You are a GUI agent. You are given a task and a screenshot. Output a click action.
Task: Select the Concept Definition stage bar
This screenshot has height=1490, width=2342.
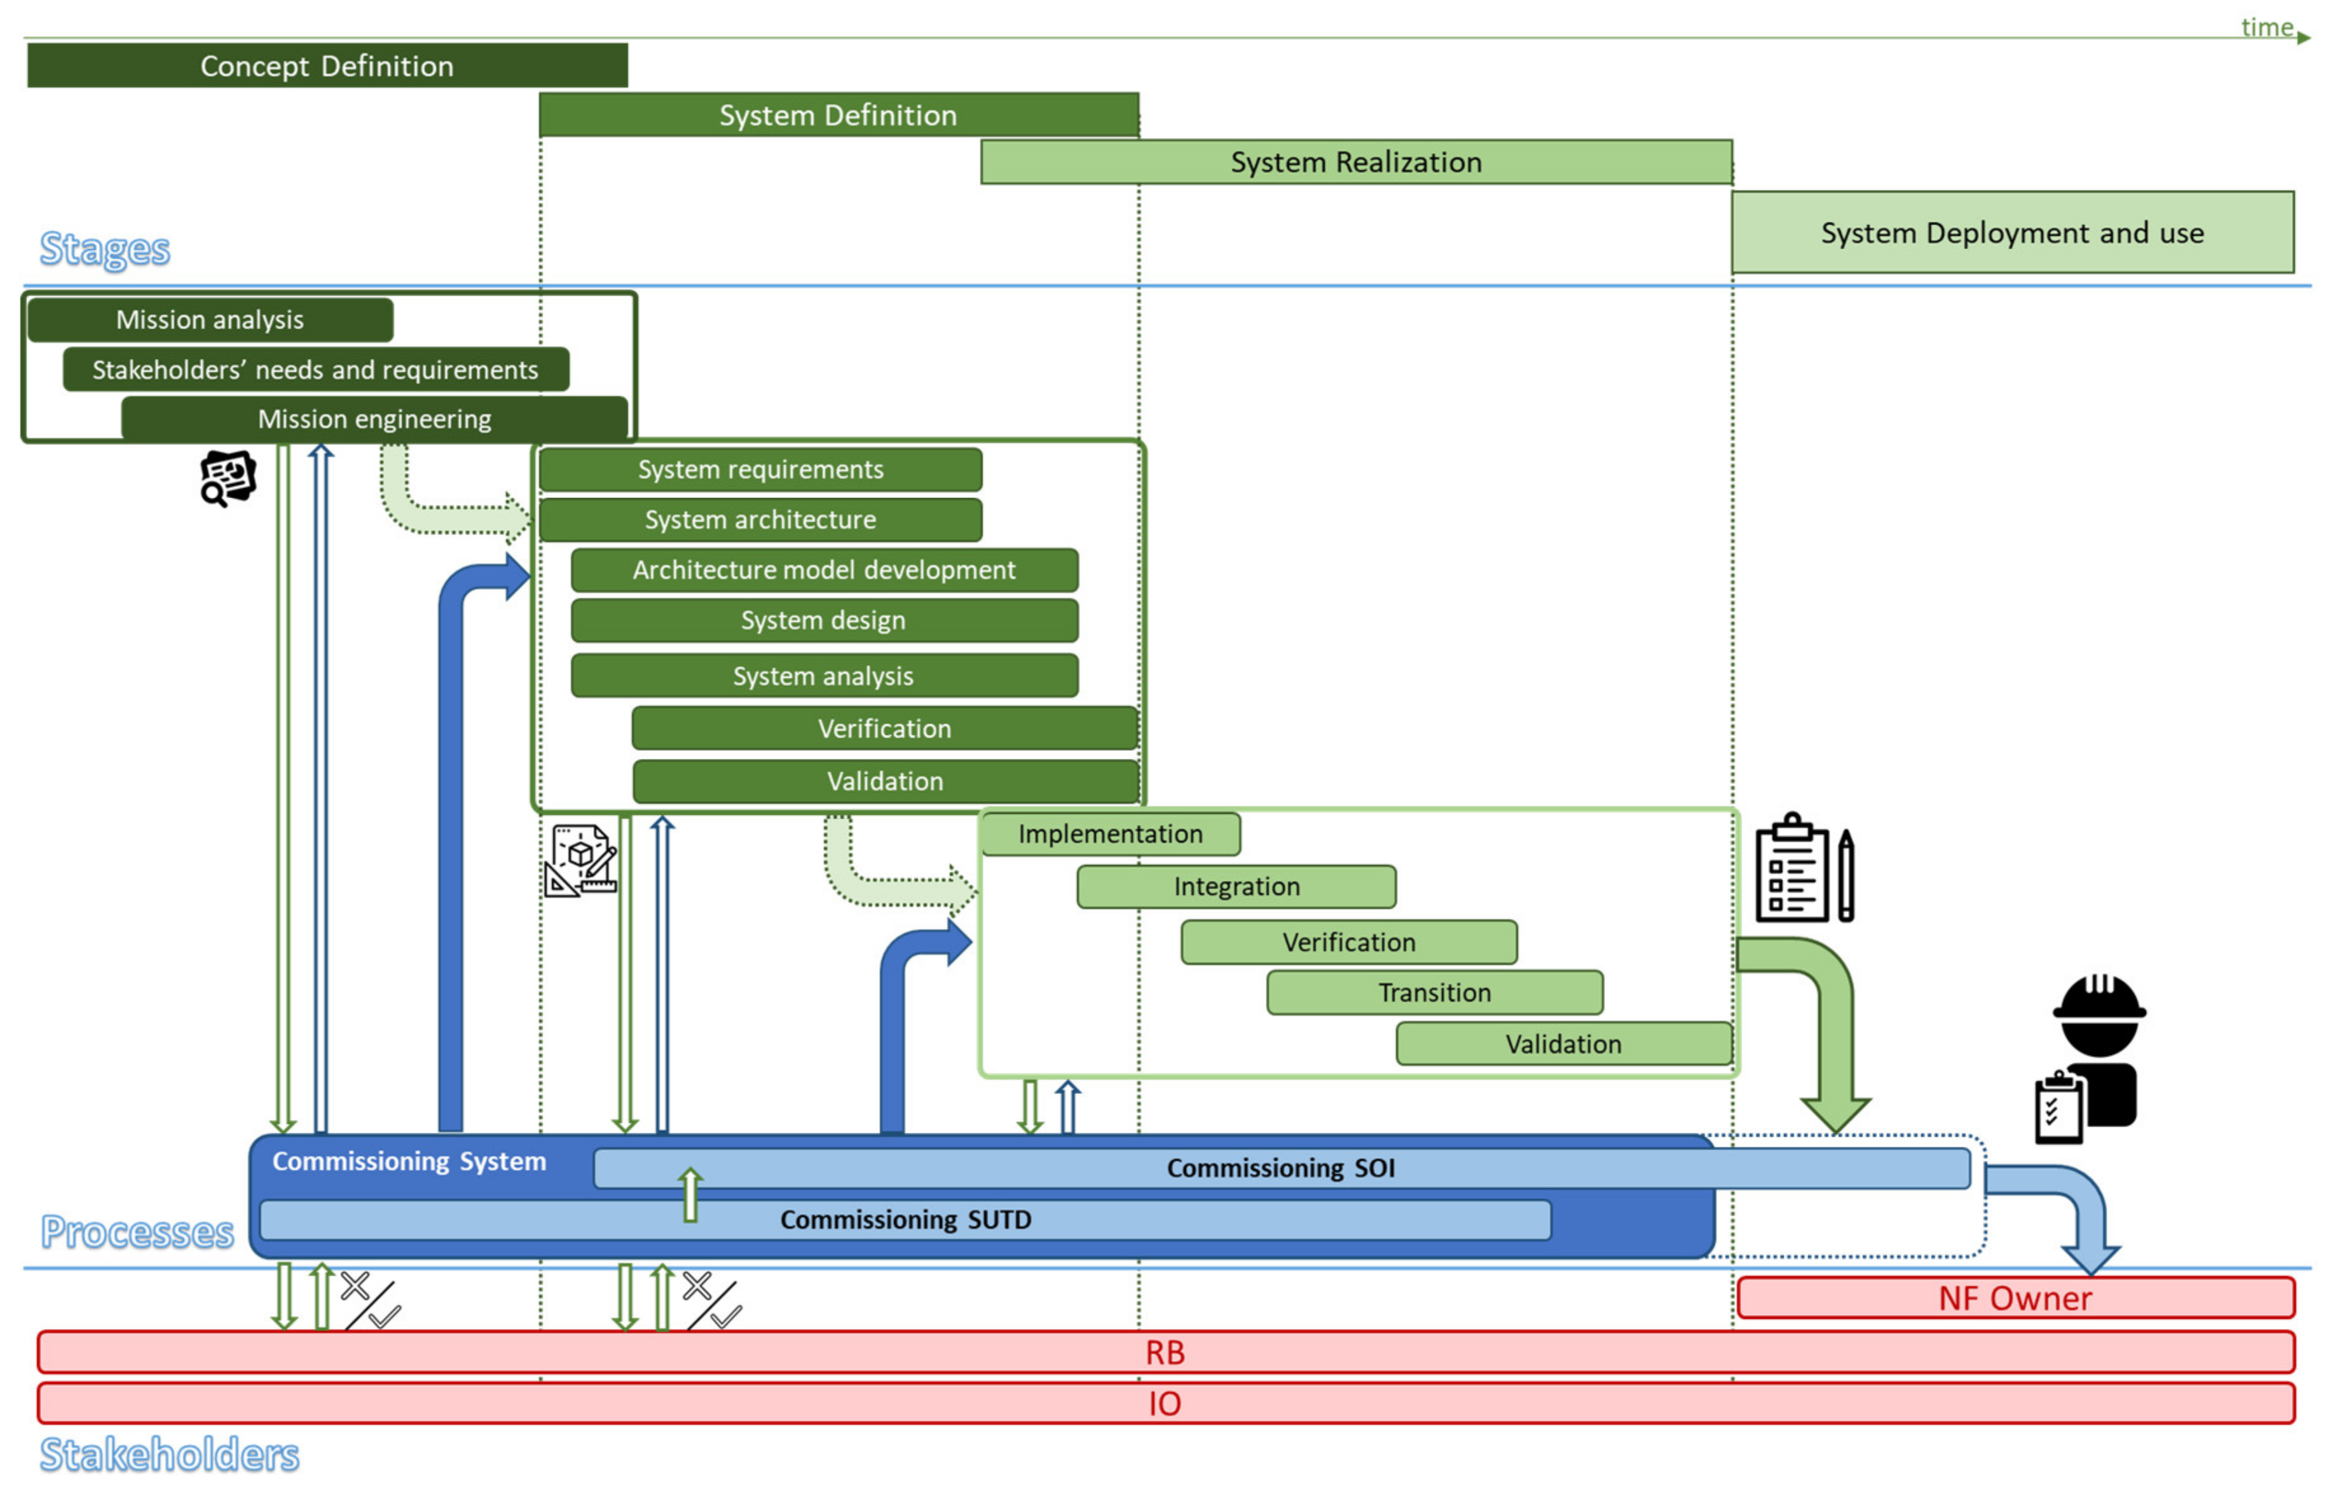click(x=327, y=65)
